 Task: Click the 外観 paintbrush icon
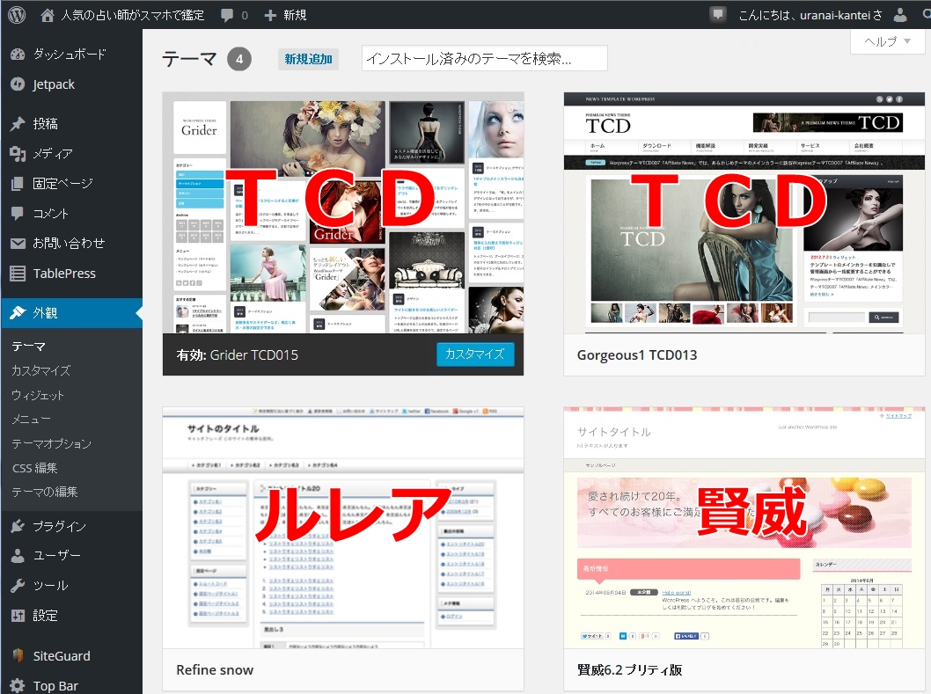coord(18,312)
